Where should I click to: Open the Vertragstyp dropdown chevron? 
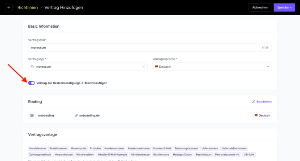143,67
